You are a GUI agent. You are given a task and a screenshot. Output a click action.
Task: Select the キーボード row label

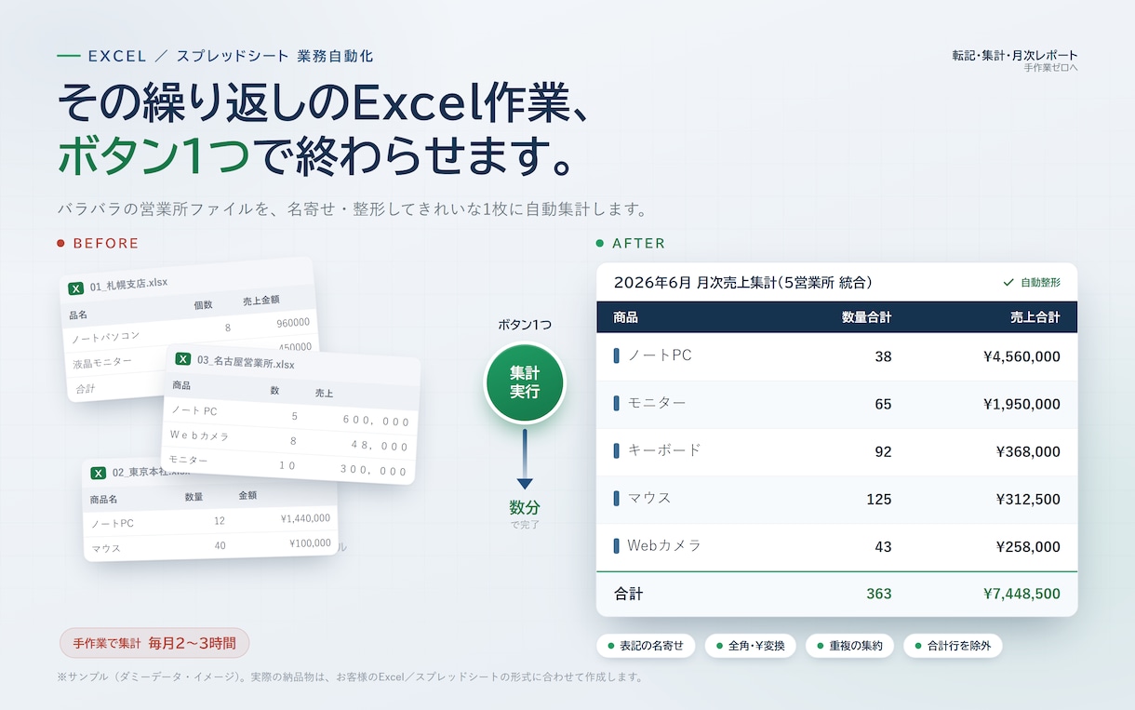[664, 450]
